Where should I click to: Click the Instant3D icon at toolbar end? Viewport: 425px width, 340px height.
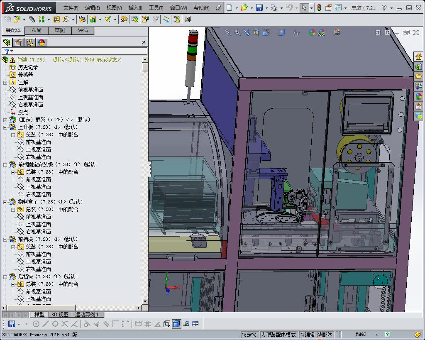(188, 19)
